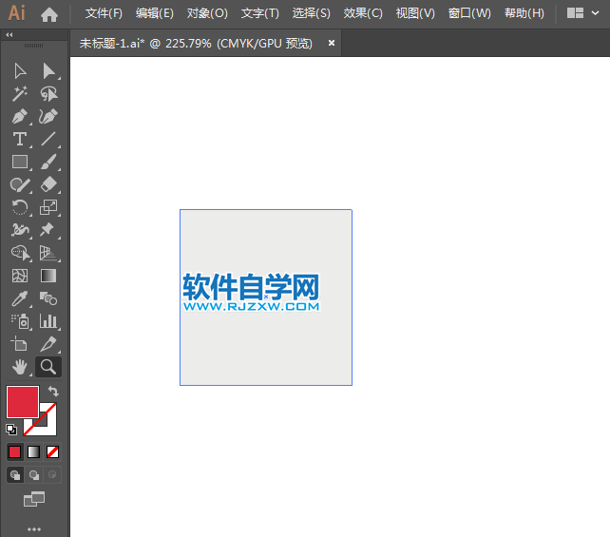
Task: Close the 未标题-1.ai document tab
Action: pos(332,43)
